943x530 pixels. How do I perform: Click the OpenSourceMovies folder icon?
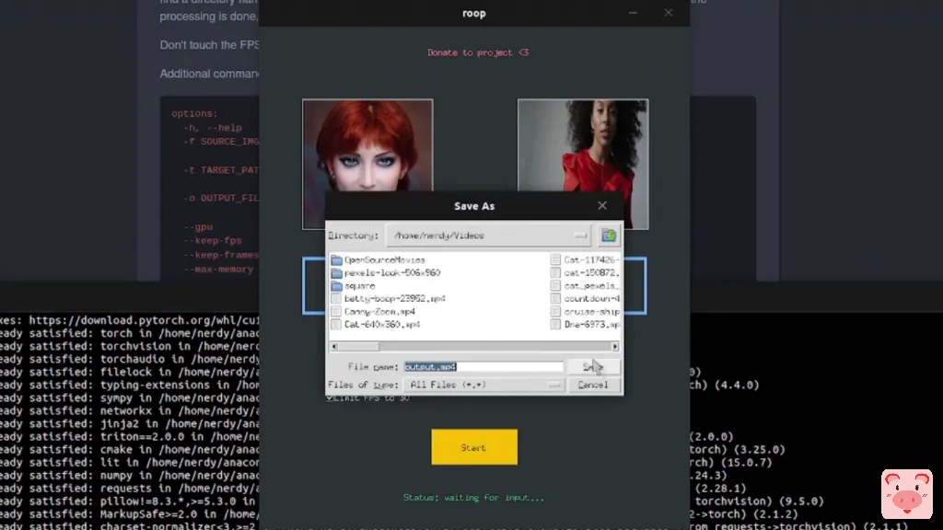[336, 260]
